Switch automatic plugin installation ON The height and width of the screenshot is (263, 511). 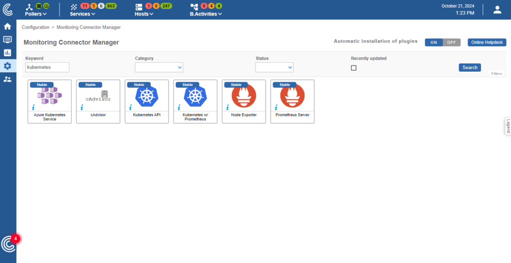click(x=434, y=42)
